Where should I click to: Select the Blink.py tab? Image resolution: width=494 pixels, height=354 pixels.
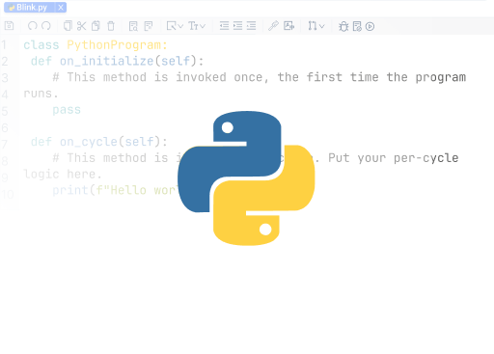point(32,8)
